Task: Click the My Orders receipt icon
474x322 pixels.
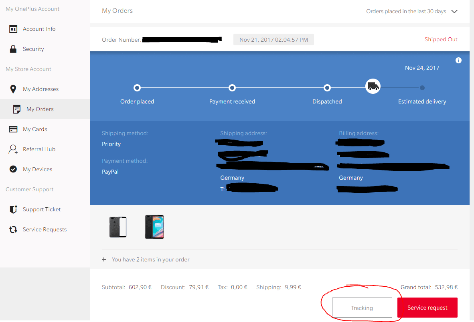Action: (16, 109)
